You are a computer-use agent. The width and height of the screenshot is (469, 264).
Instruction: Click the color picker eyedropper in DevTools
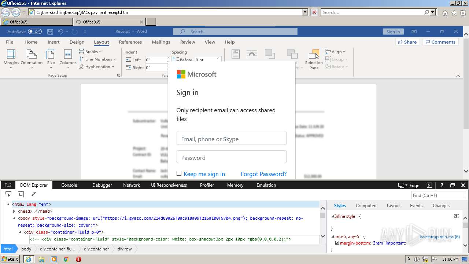[33, 194]
